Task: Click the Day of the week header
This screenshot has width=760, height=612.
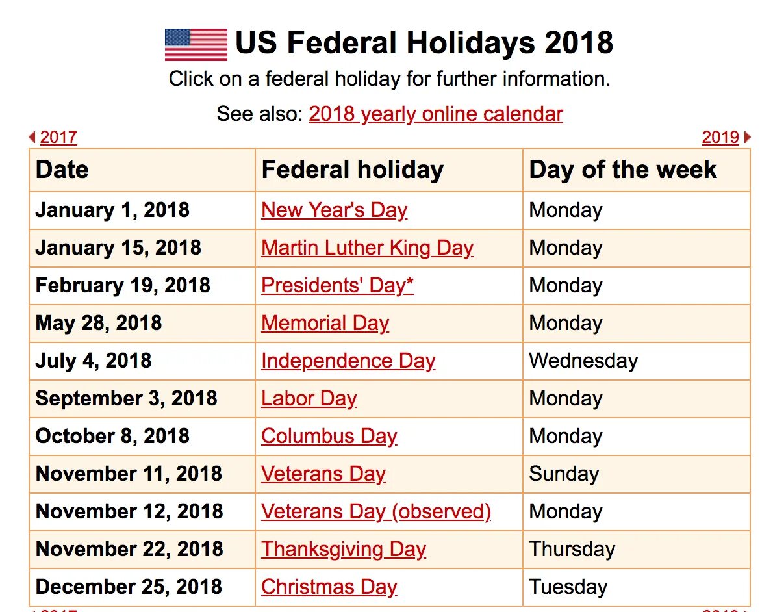Action: pos(622,170)
